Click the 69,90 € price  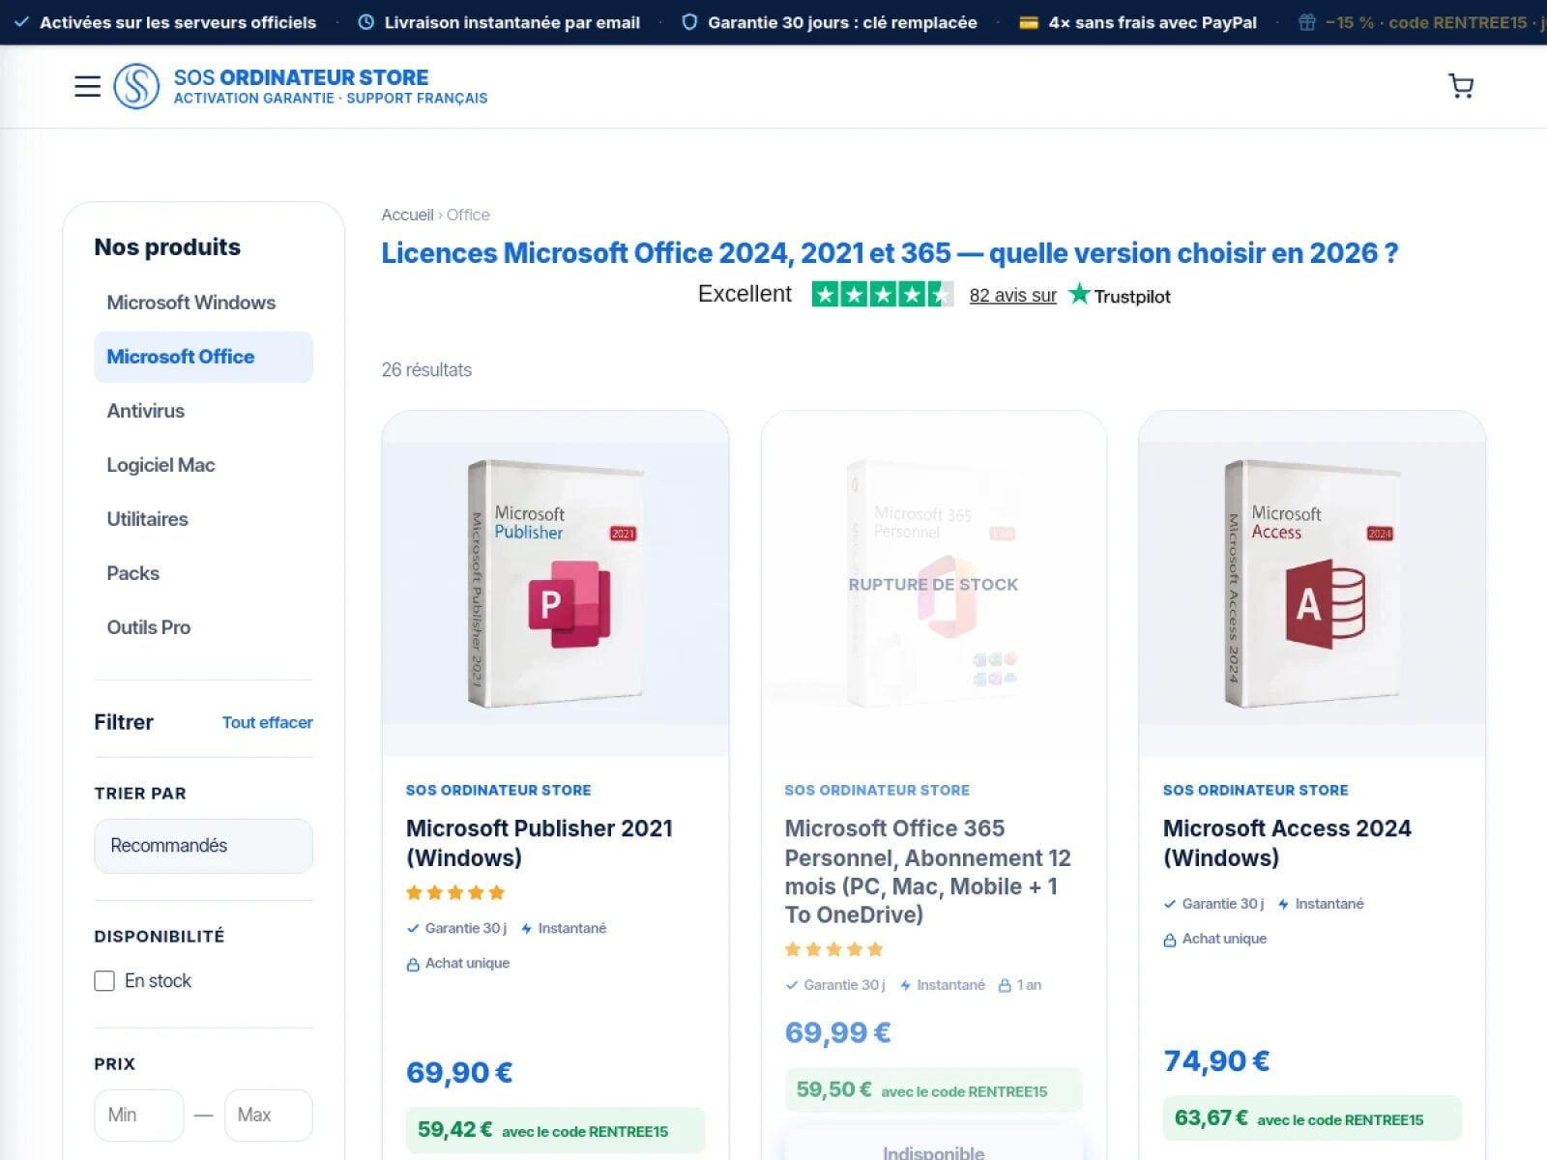(459, 1072)
